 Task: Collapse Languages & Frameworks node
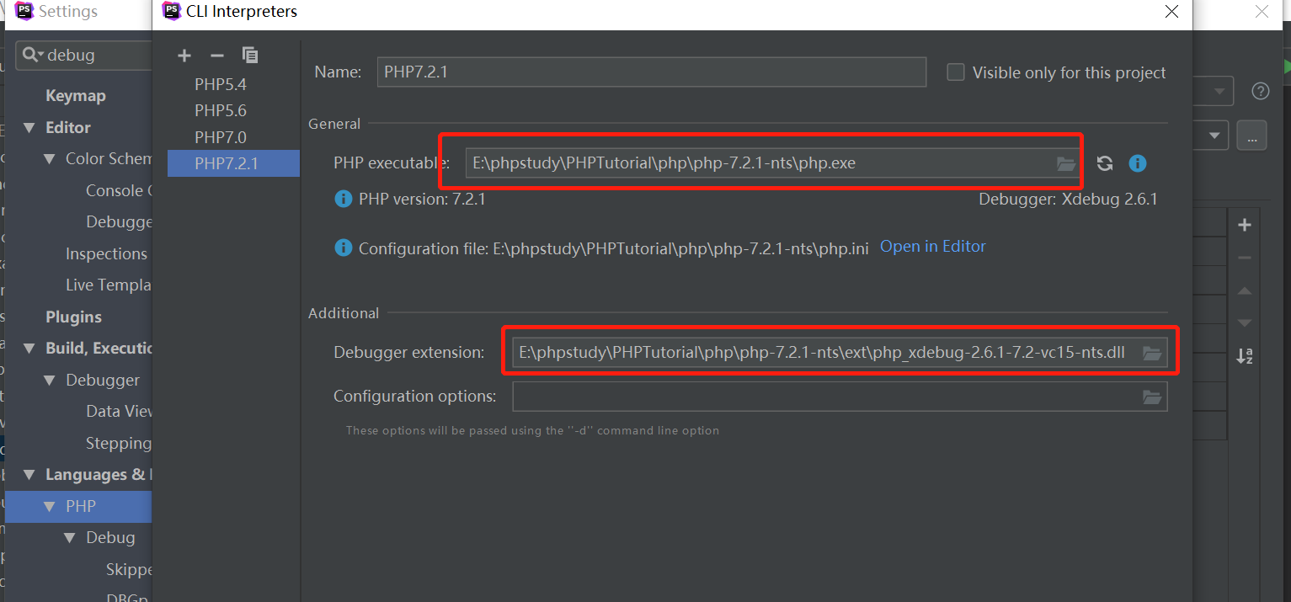[x=29, y=475]
